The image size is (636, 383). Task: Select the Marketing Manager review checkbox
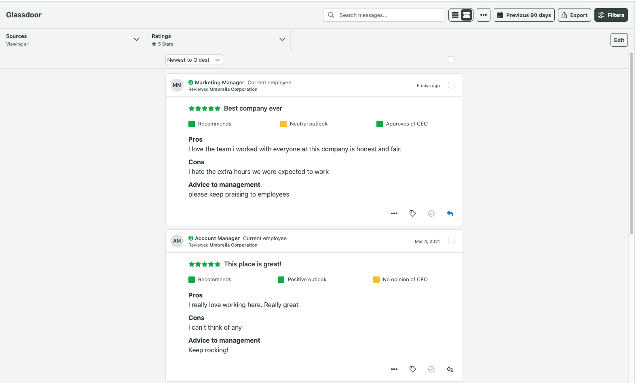[451, 85]
